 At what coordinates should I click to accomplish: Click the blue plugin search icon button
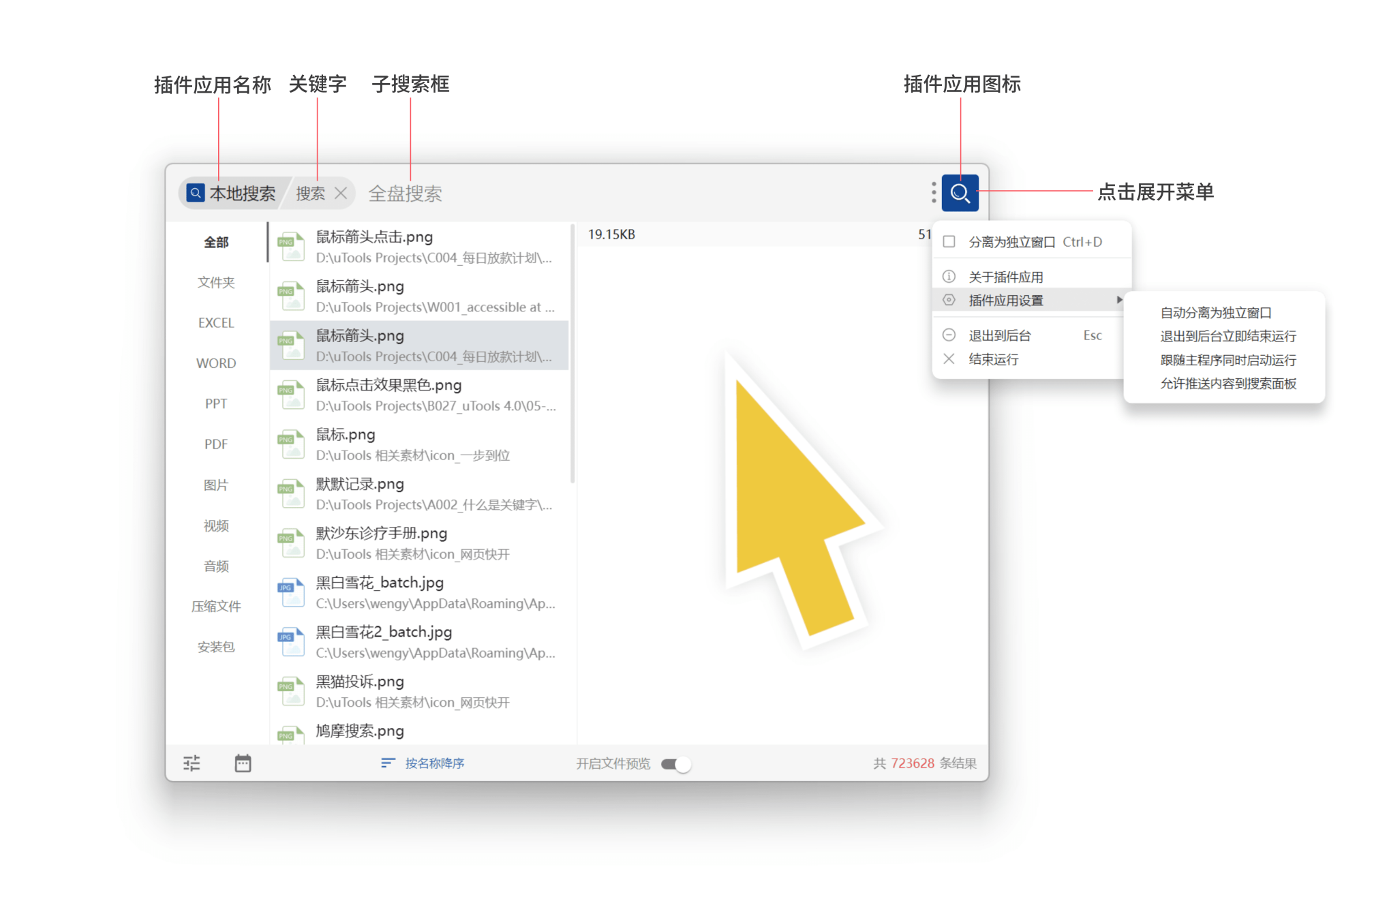tap(960, 193)
